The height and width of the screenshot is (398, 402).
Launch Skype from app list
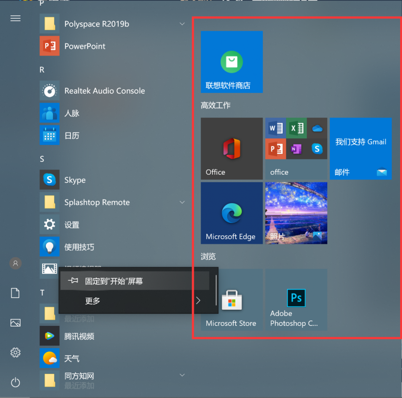tap(113, 180)
